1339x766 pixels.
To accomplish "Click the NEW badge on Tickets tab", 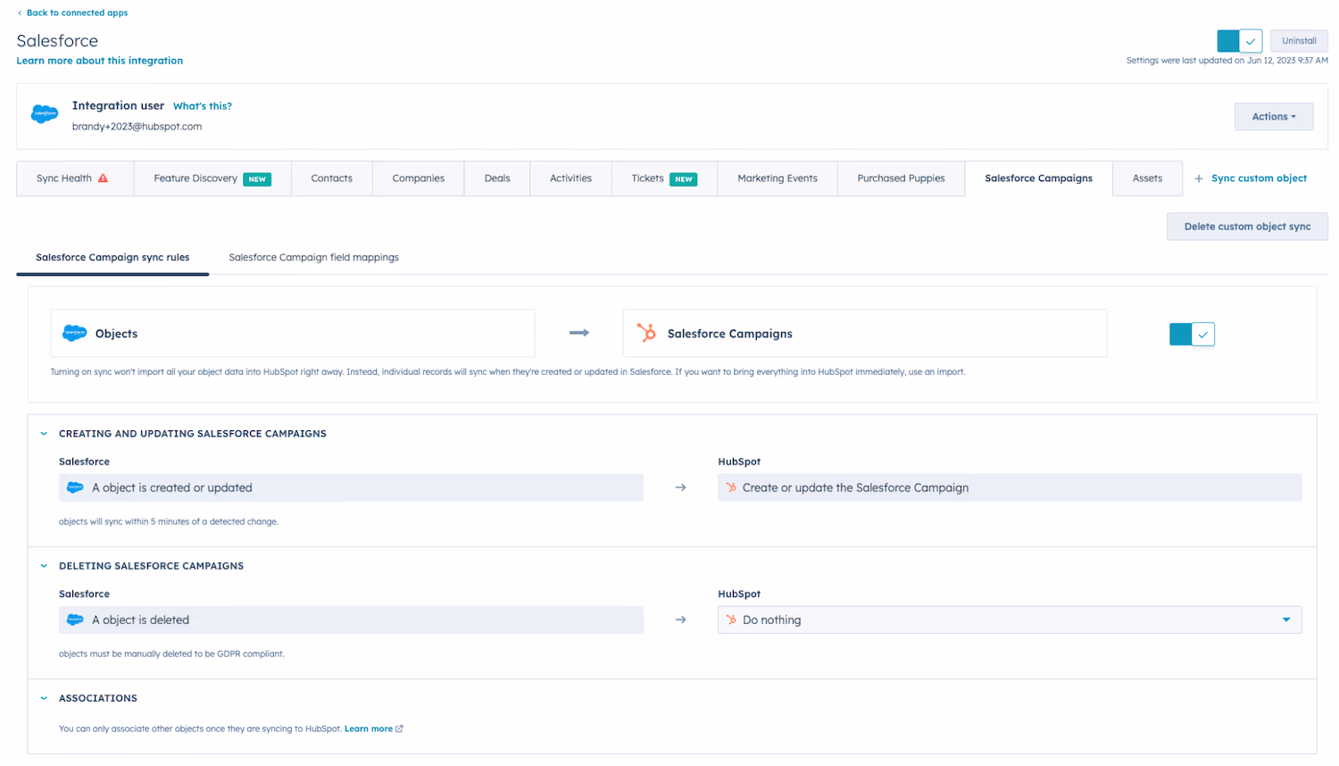I will click(684, 179).
